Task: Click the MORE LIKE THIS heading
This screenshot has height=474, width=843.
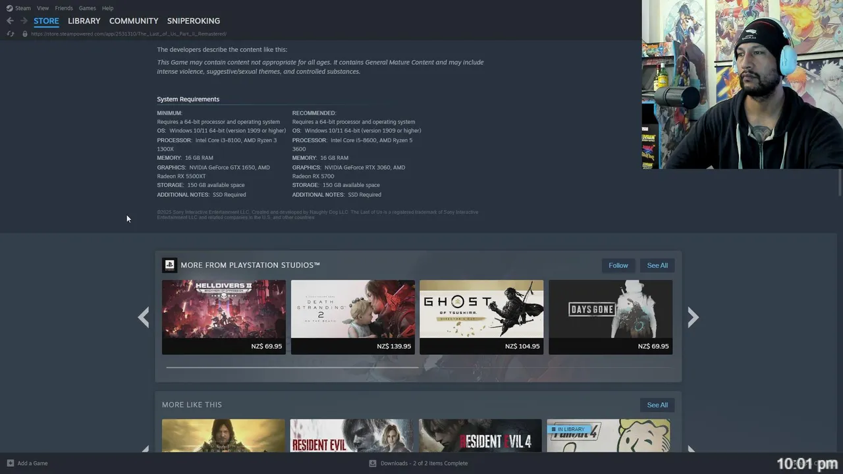Action: pos(192,405)
